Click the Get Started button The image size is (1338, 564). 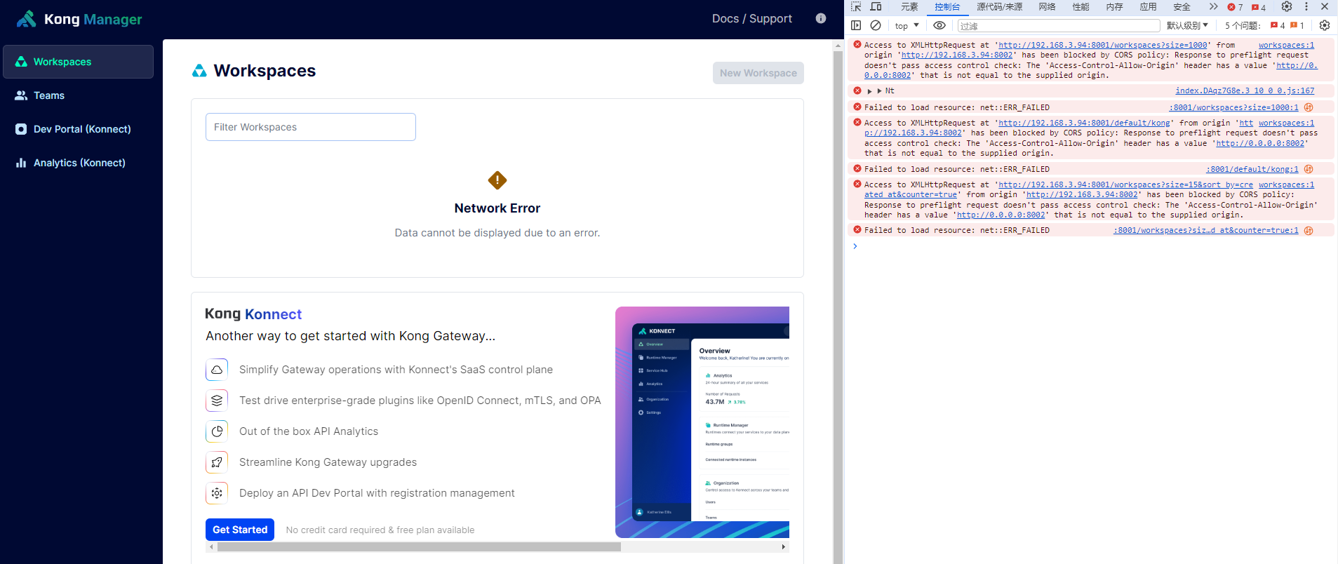tap(240, 530)
